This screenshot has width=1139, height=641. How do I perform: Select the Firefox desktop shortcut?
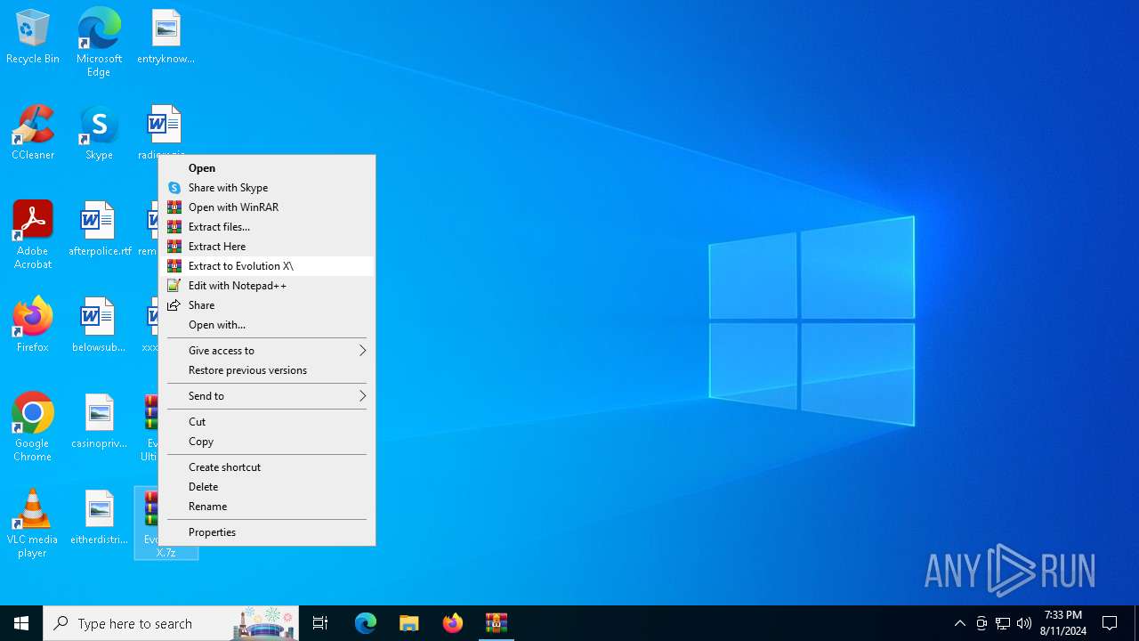click(x=33, y=326)
